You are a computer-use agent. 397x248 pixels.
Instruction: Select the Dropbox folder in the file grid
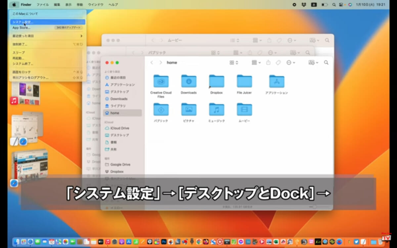(x=216, y=81)
